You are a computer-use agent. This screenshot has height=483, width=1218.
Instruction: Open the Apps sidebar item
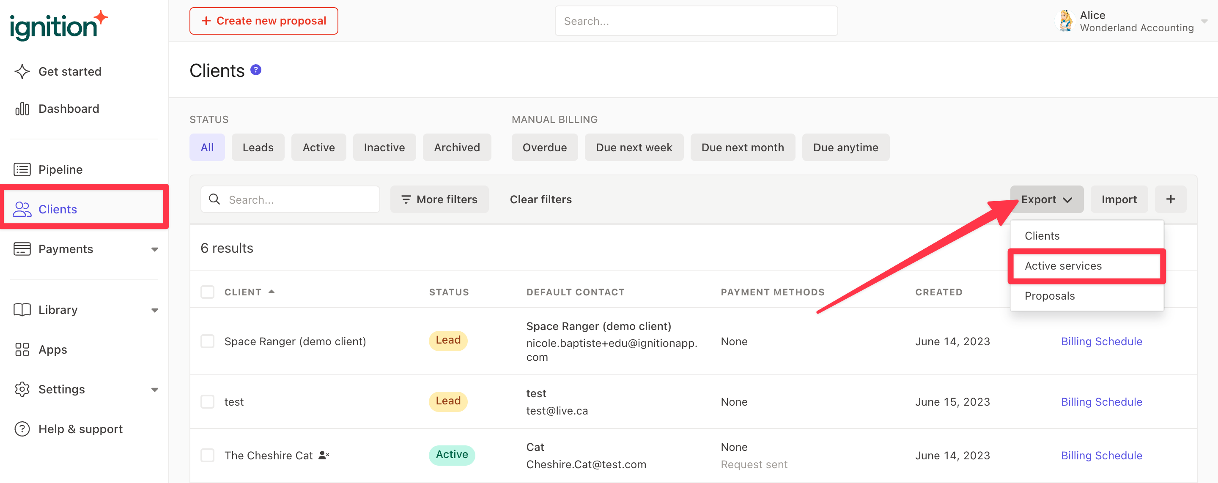(x=52, y=349)
